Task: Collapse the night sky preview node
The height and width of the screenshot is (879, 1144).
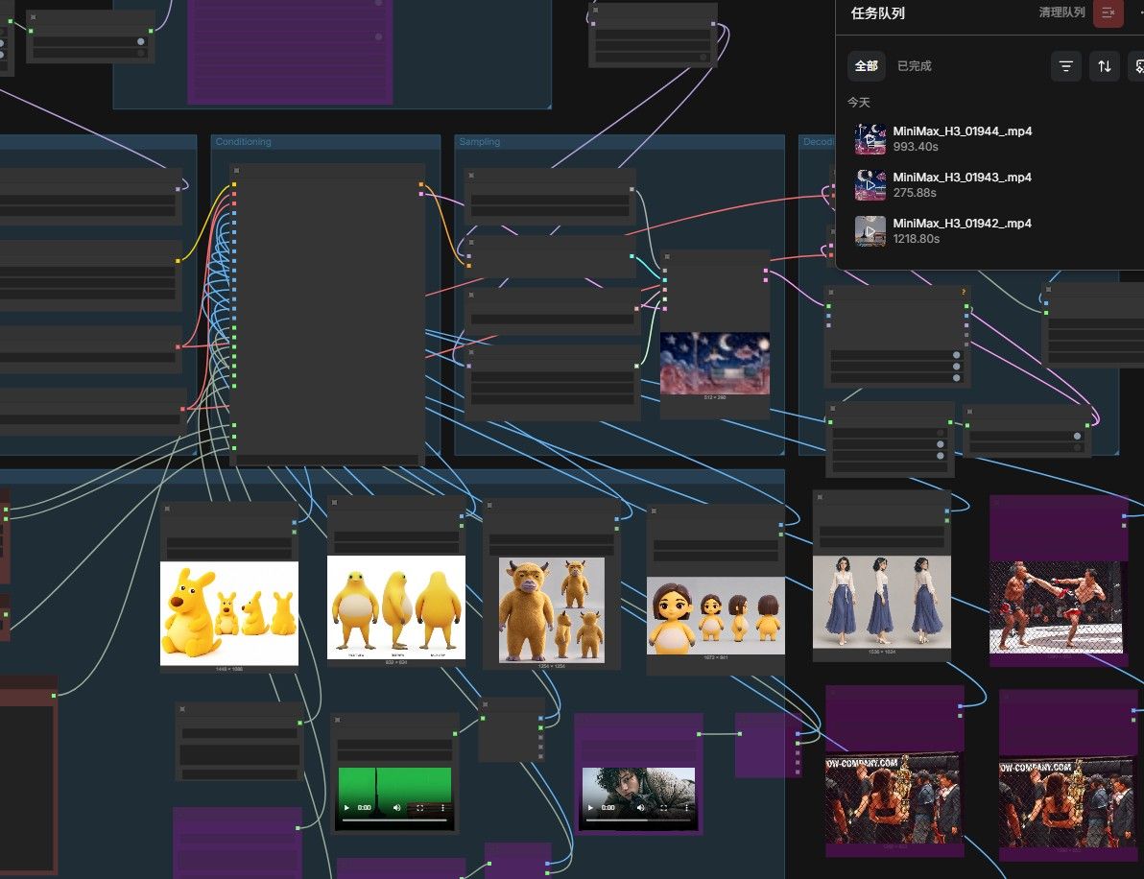Action: tap(667, 257)
